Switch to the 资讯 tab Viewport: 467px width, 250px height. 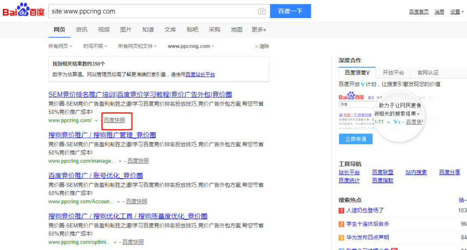81,29
